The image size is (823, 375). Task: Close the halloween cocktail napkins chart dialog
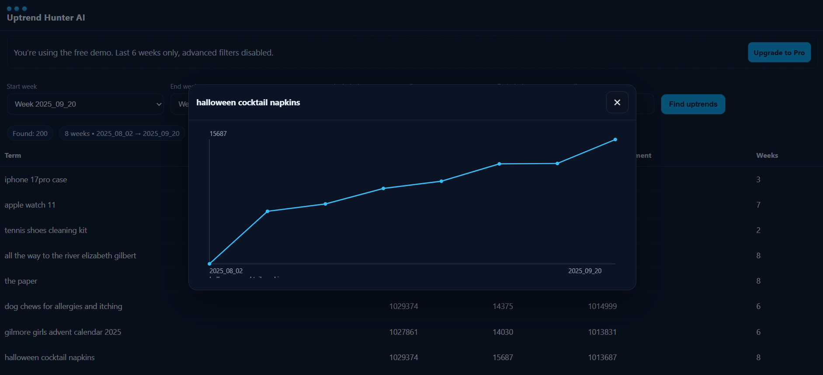coord(617,102)
